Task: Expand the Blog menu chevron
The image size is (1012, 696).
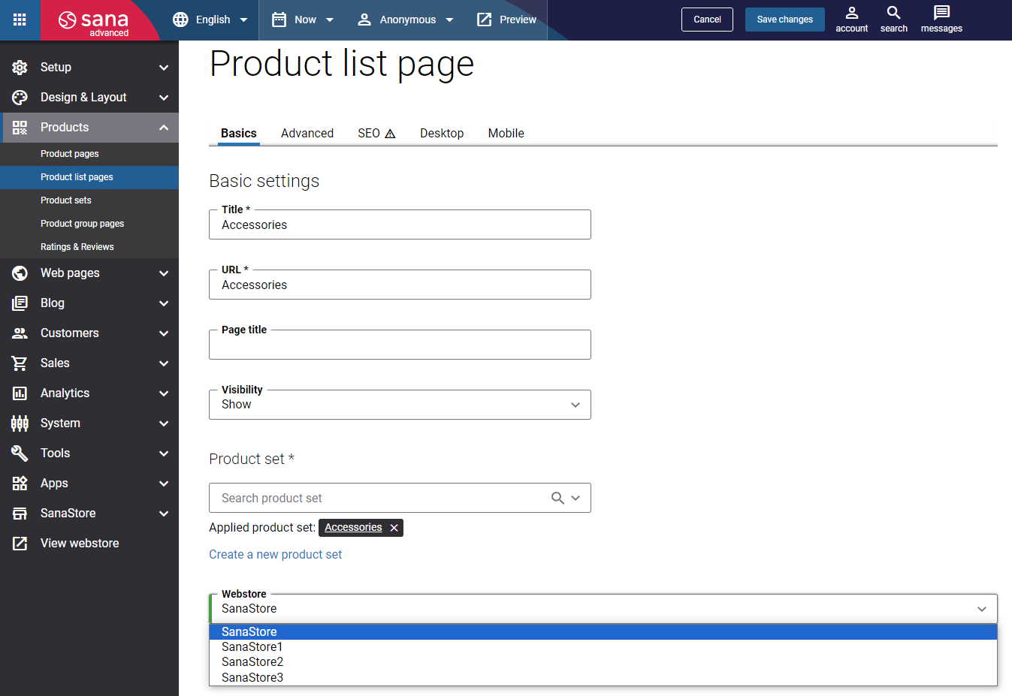Action: coord(164,303)
